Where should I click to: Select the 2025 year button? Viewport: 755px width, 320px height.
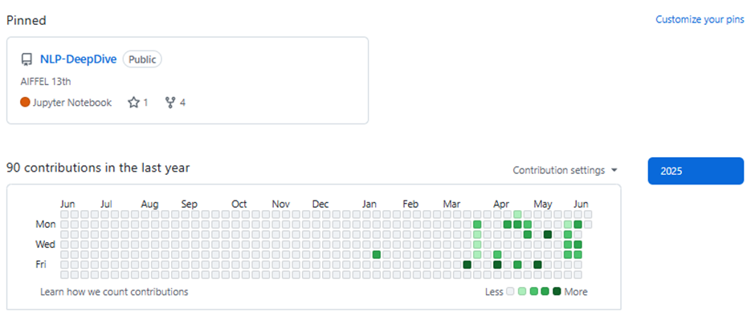(x=696, y=171)
